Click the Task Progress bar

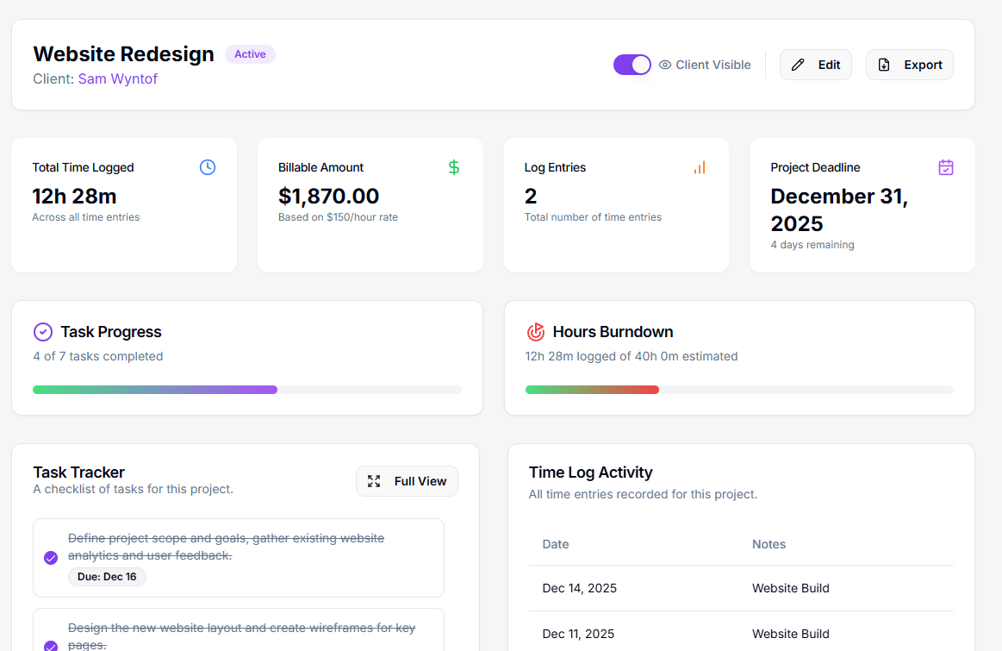[247, 390]
